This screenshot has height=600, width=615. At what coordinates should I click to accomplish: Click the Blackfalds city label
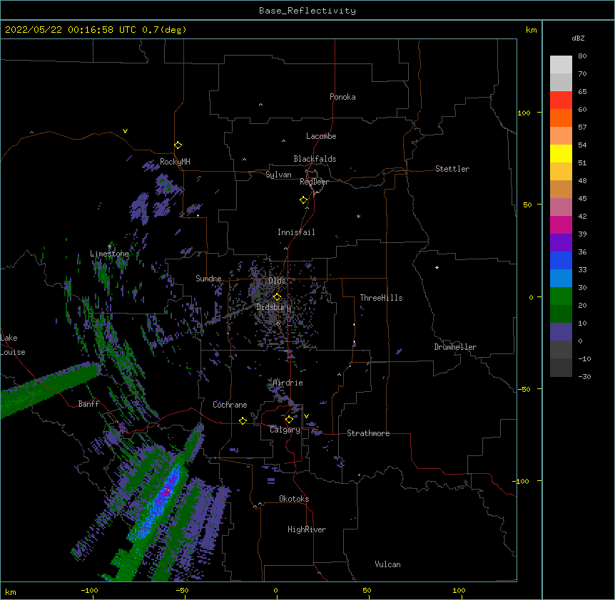pos(315,159)
